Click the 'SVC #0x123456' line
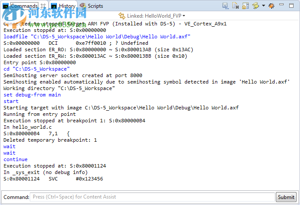 click(53, 179)
